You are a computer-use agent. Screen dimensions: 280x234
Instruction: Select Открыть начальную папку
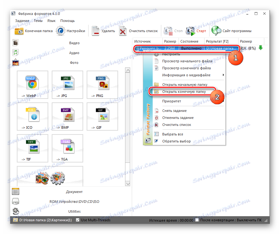coord(189,85)
